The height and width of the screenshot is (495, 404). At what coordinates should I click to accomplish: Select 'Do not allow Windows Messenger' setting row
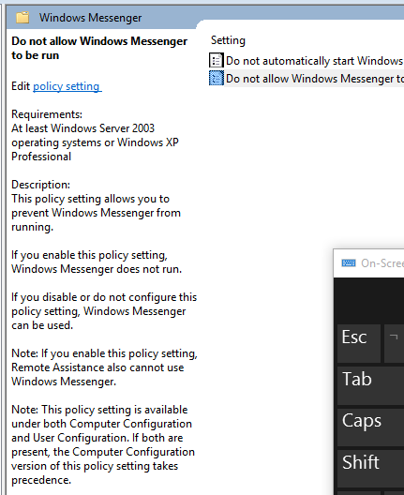[x=307, y=79]
